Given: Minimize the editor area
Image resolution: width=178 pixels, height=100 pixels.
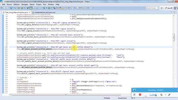Looking at the screenshot, I should 171,12.
